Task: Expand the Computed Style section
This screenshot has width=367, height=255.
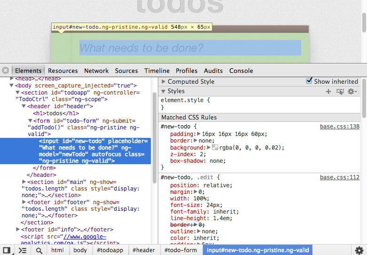Action: 164,81
